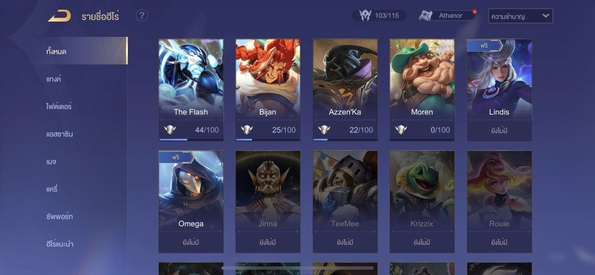Click the hero count helmet icon
Viewport: 595px width, 275px height.
(365, 15)
